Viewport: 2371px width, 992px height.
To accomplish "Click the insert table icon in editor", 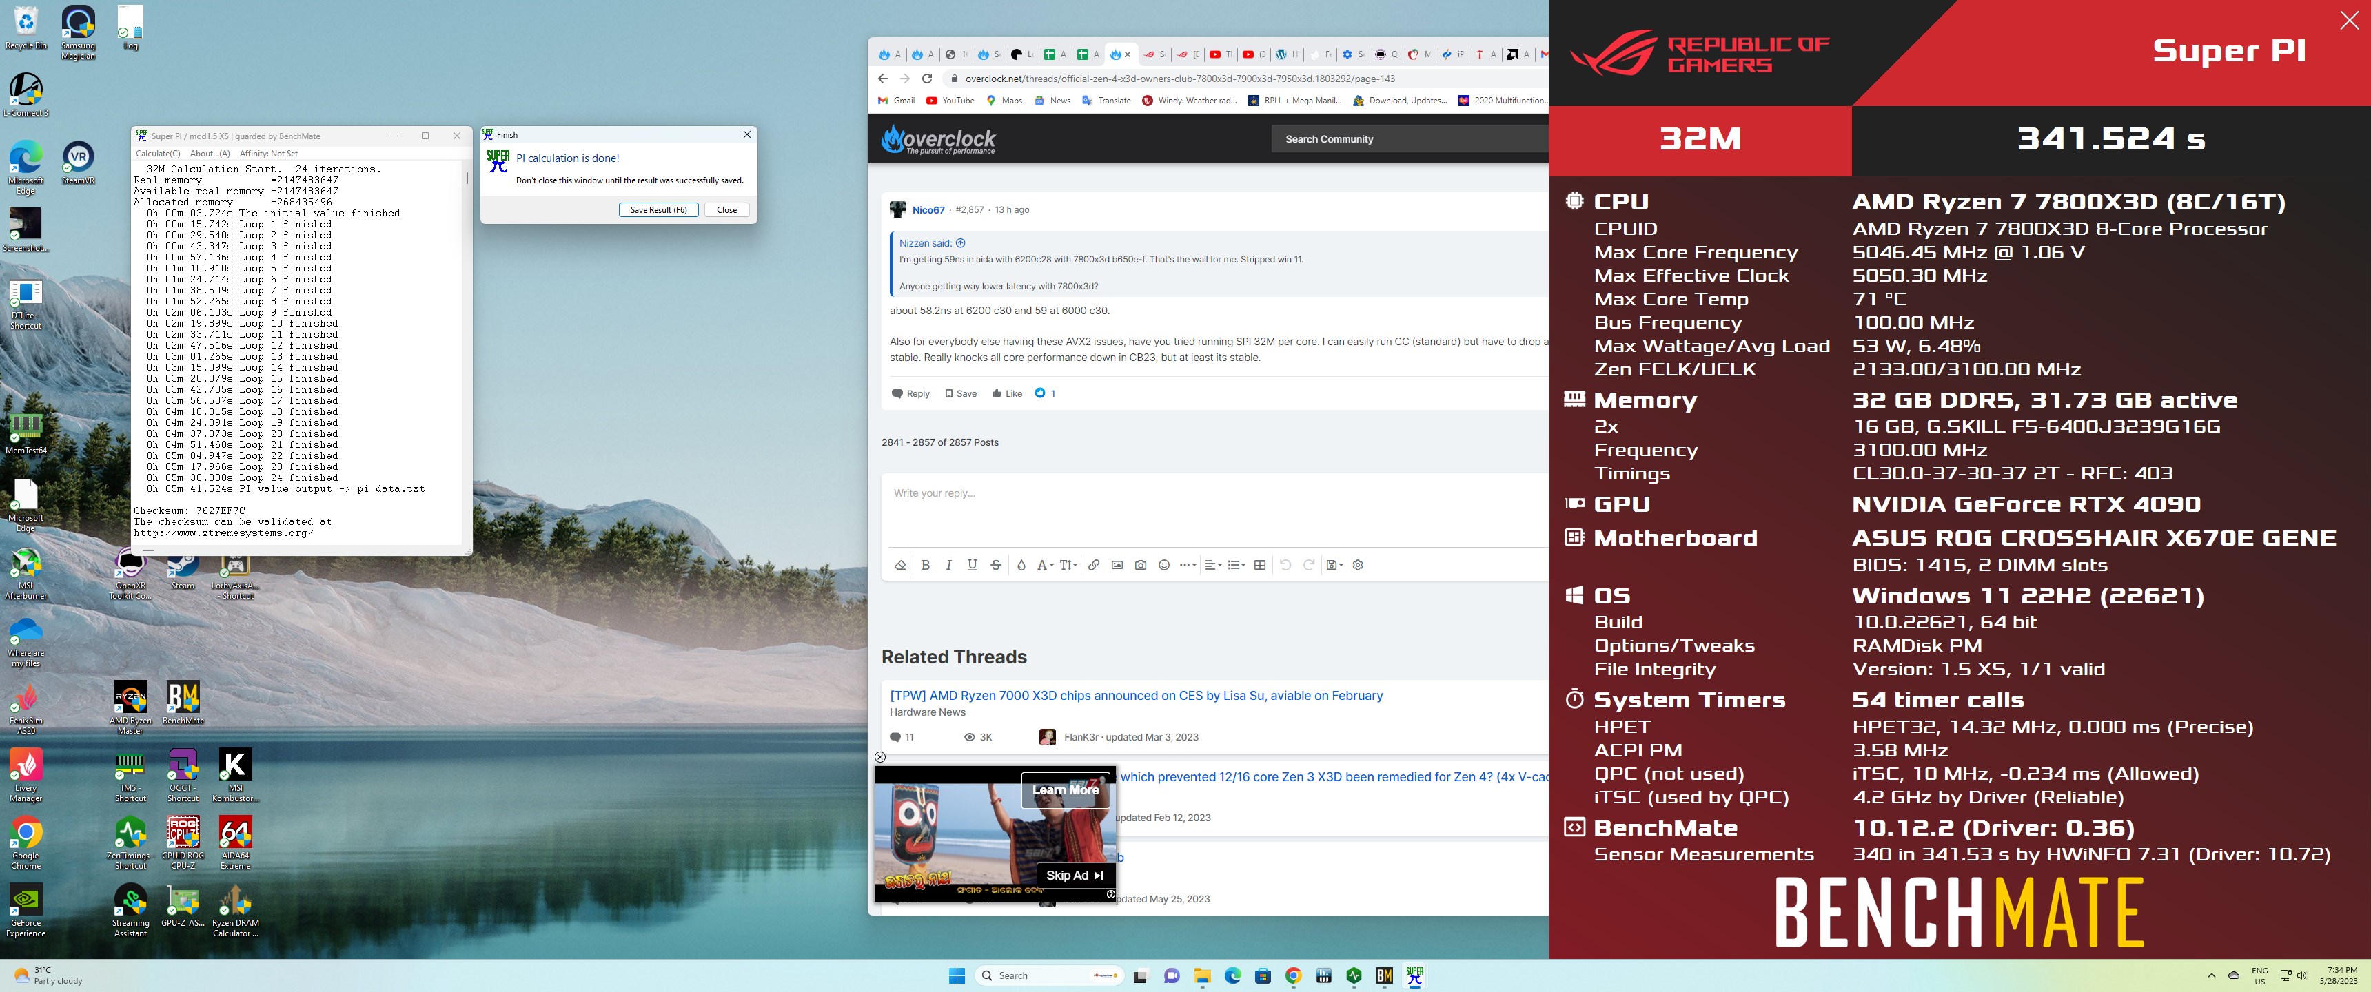I will coord(1260,565).
